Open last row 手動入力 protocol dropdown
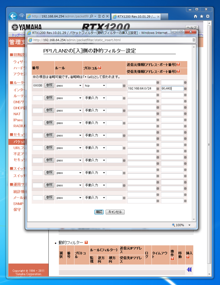The height and width of the screenshot is (285, 220). 95,197
